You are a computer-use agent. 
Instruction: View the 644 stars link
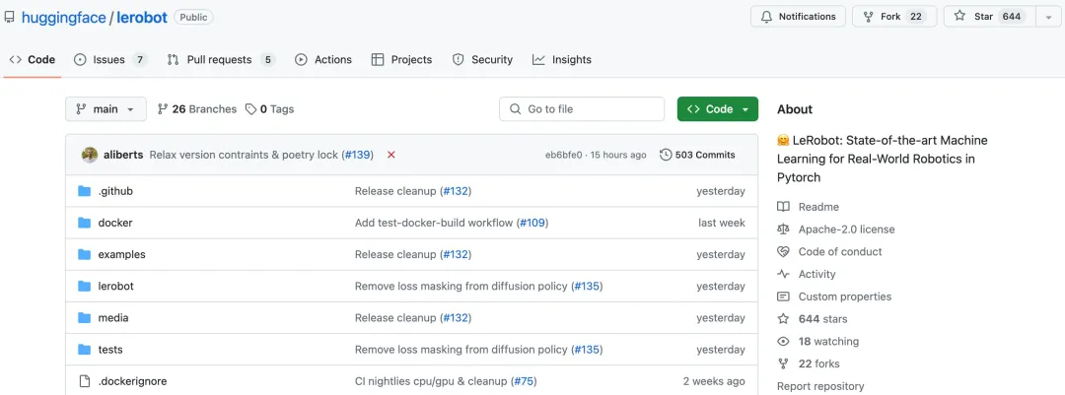823,319
